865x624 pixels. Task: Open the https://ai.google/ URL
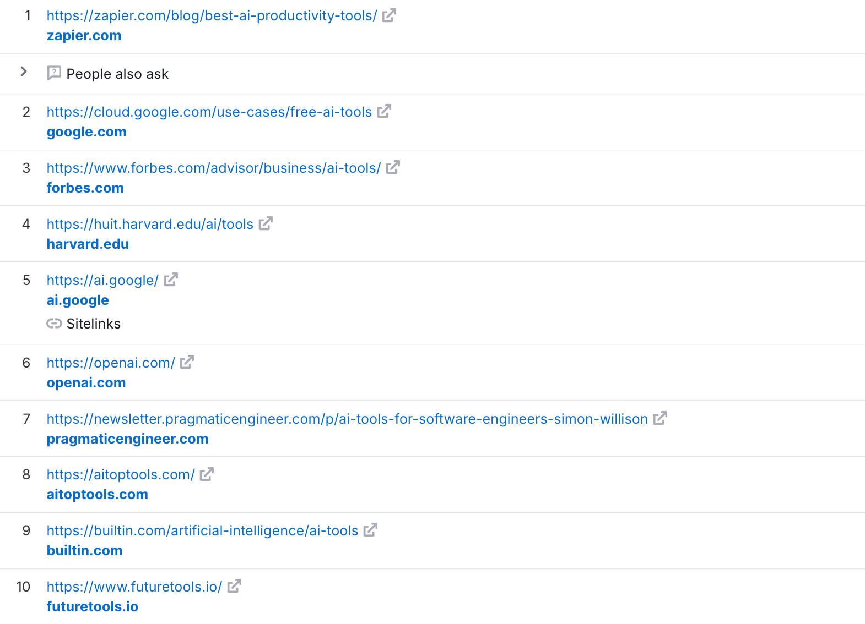[x=102, y=280]
